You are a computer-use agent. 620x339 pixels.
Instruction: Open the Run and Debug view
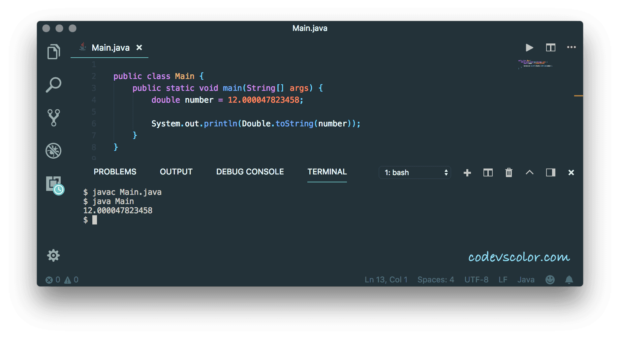[54, 151]
